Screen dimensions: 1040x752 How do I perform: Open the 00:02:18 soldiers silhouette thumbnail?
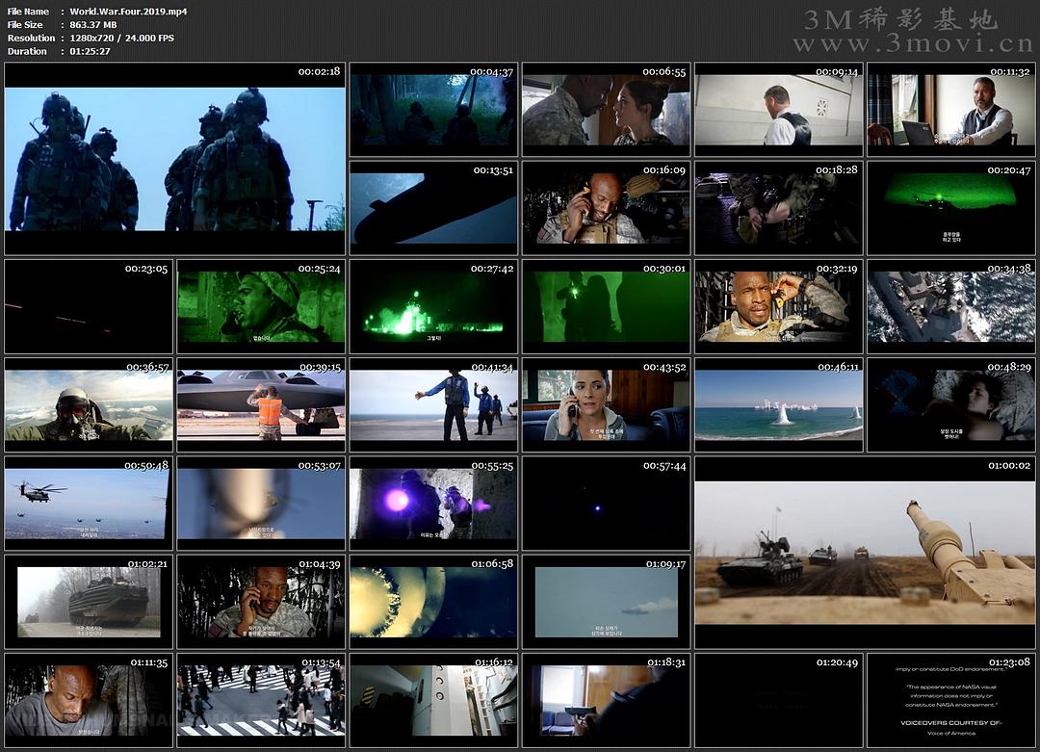click(x=174, y=159)
